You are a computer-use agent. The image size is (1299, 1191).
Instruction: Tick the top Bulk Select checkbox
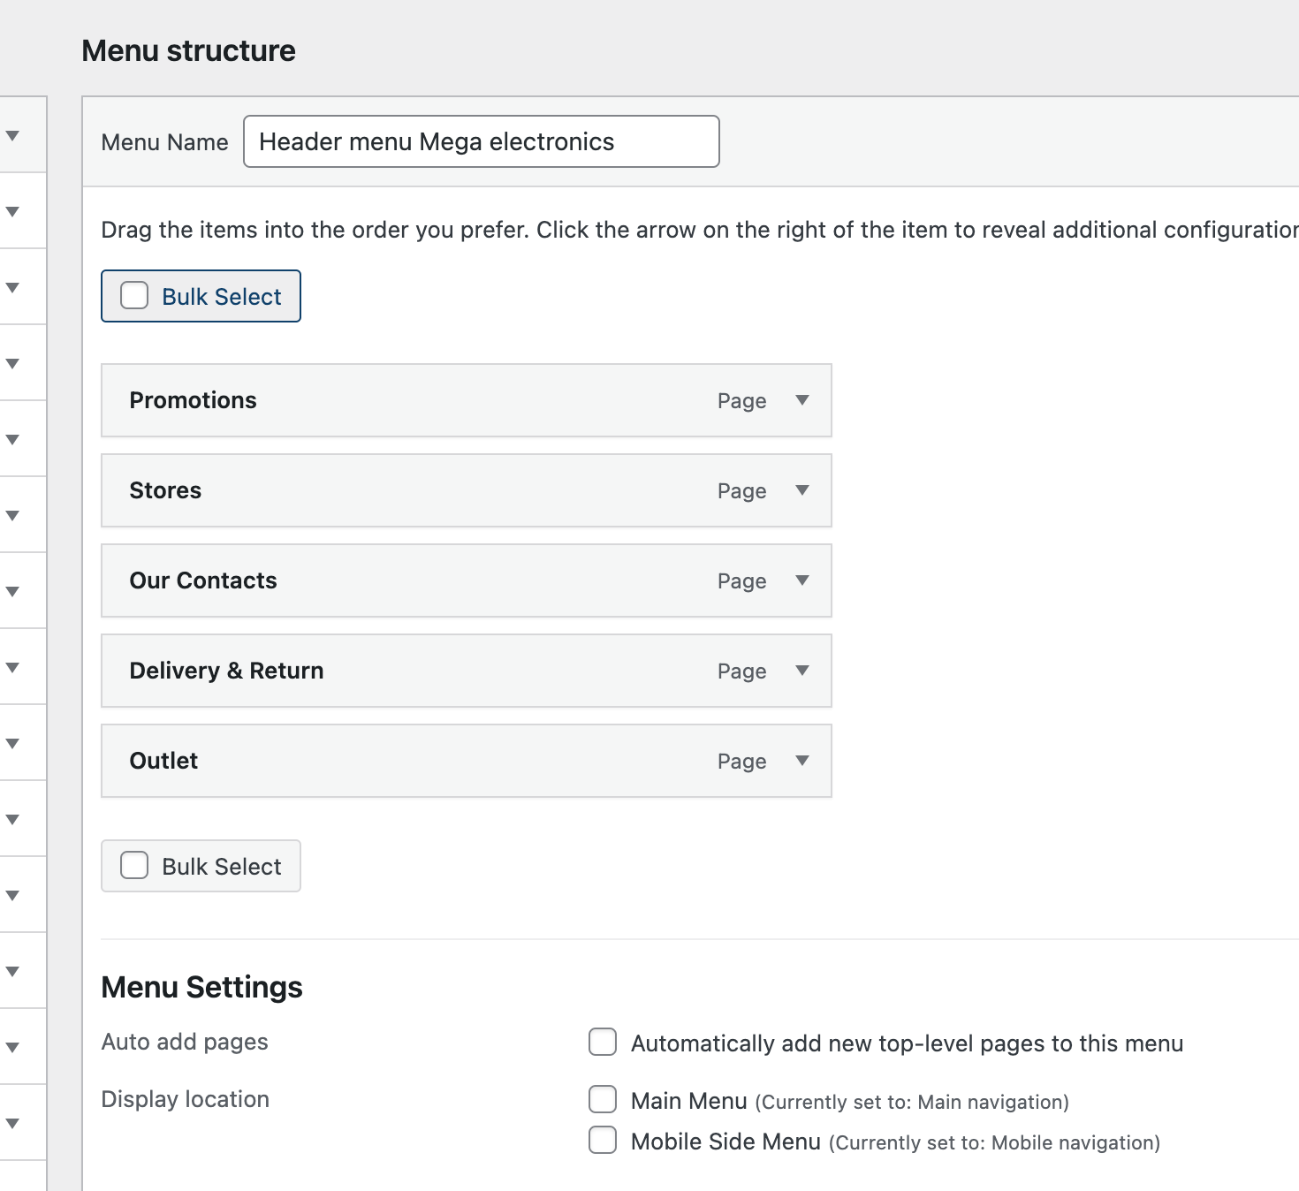pos(134,296)
